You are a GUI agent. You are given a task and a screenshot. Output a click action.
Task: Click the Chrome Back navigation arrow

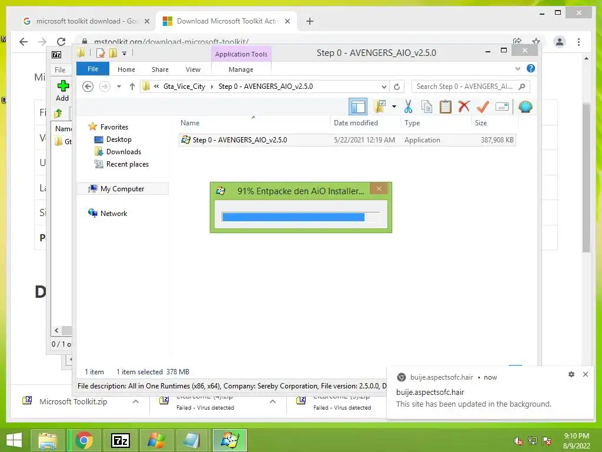pos(24,42)
